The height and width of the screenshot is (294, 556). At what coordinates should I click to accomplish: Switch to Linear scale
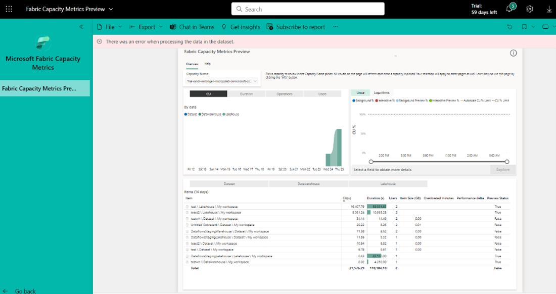[360, 93]
